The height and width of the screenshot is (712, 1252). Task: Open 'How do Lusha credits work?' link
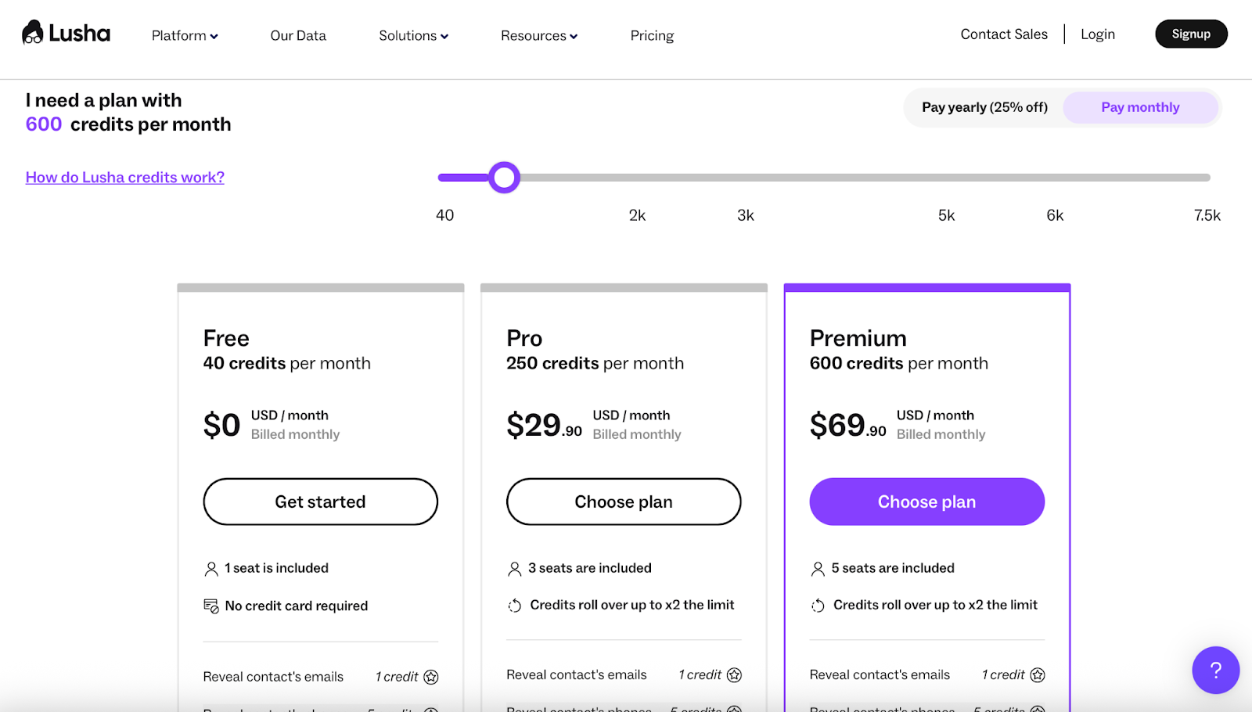click(x=124, y=177)
